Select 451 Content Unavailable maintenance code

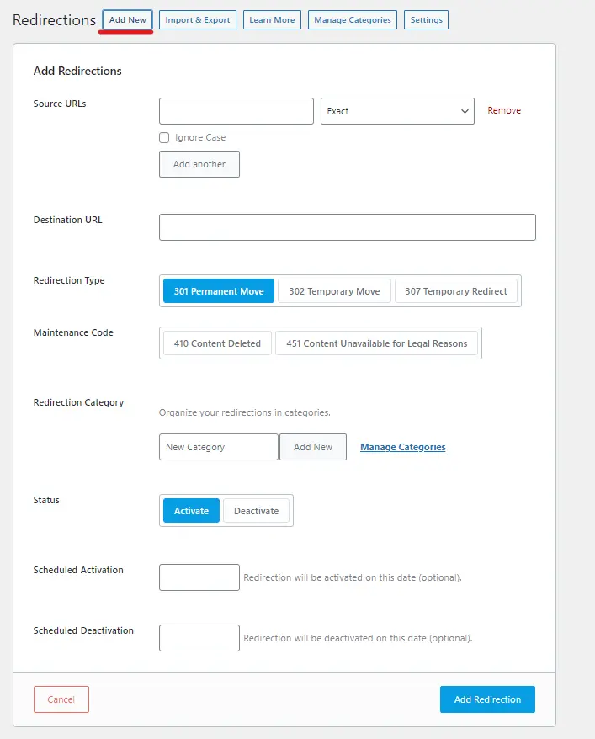[377, 343]
